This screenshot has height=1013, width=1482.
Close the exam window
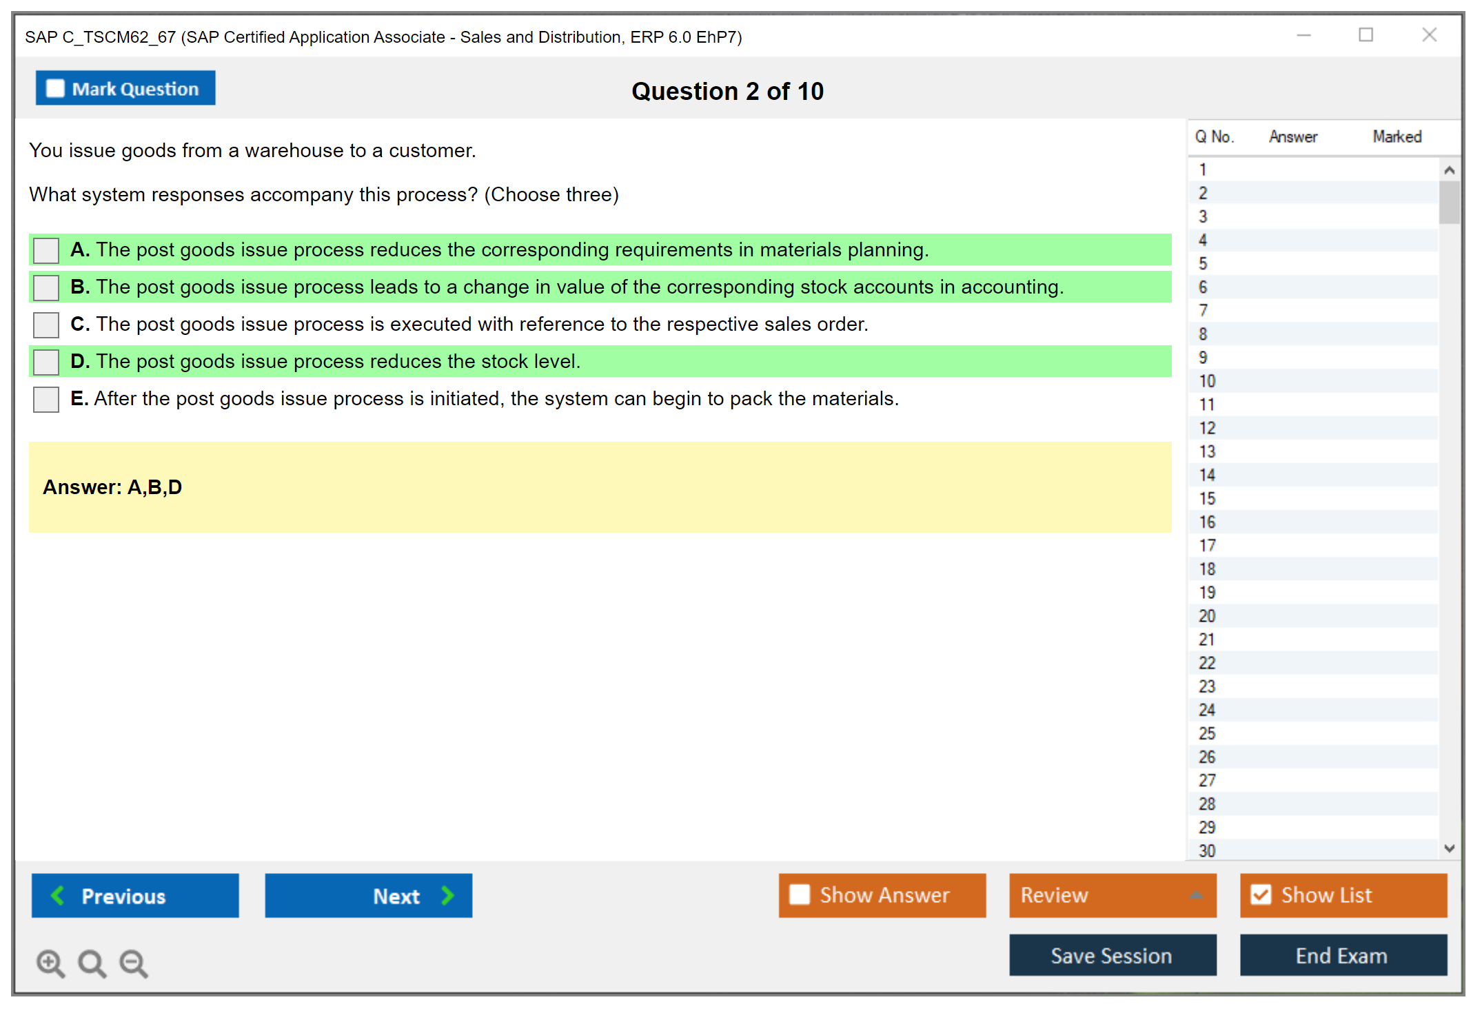pyautogui.click(x=1429, y=35)
